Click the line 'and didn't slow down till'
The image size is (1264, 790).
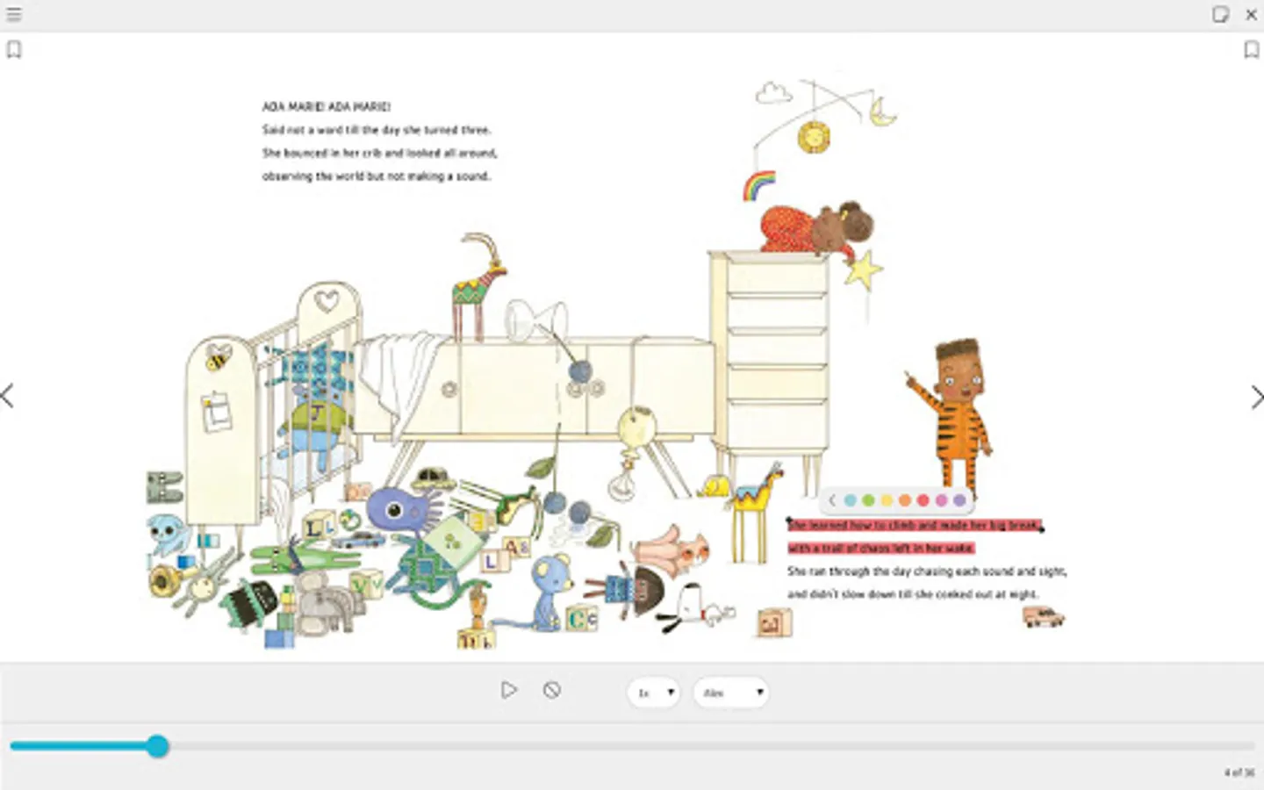(x=913, y=594)
